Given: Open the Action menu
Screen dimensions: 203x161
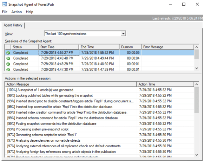Looking at the screenshot, I should pyautogui.click(x=16, y=12).
